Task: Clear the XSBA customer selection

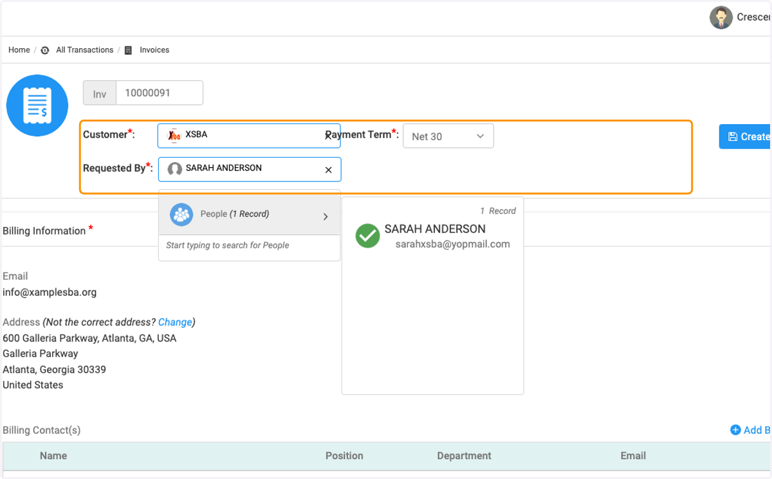Action: click(x=328, y=136)
